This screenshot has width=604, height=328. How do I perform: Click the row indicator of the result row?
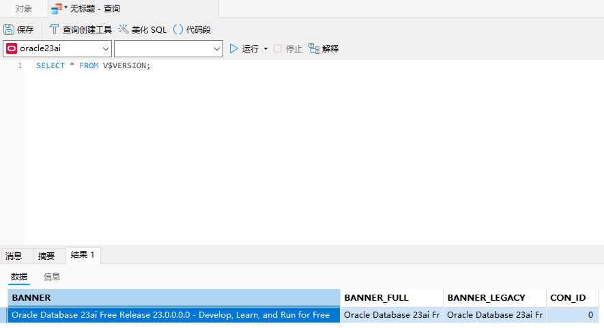[x=4, y=315]
